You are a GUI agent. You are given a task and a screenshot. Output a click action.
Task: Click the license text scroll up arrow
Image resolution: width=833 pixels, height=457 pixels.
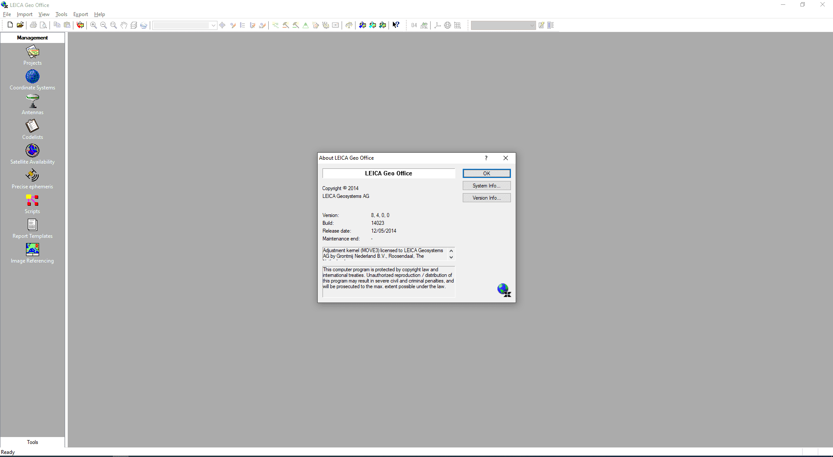(x=451, y=251)
